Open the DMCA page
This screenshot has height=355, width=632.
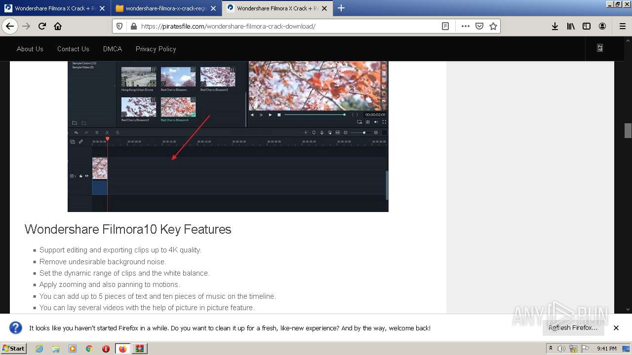(113, 49)
